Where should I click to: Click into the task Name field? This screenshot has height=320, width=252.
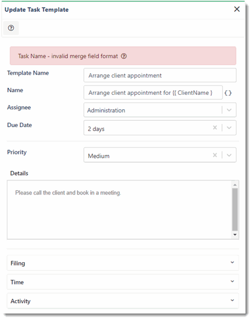point(153,93)
